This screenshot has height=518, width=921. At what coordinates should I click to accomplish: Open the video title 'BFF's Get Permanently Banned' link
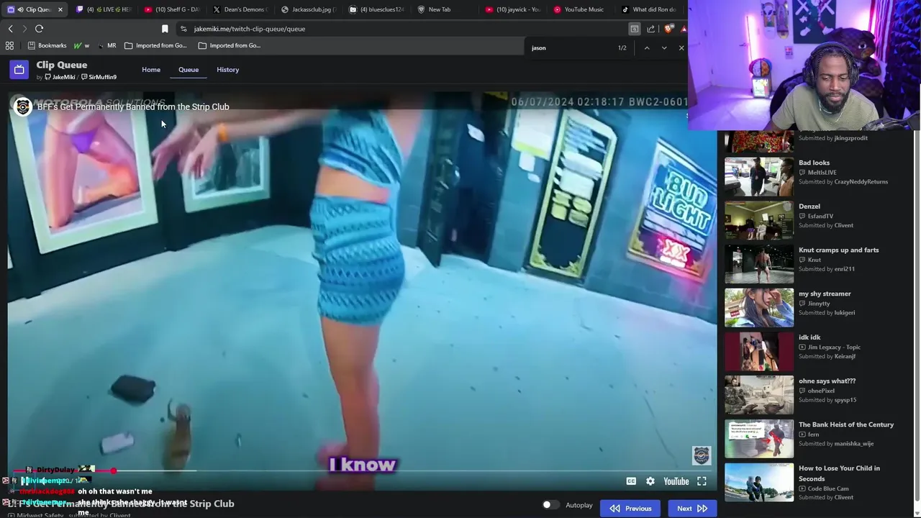click(x=133, y=106)
